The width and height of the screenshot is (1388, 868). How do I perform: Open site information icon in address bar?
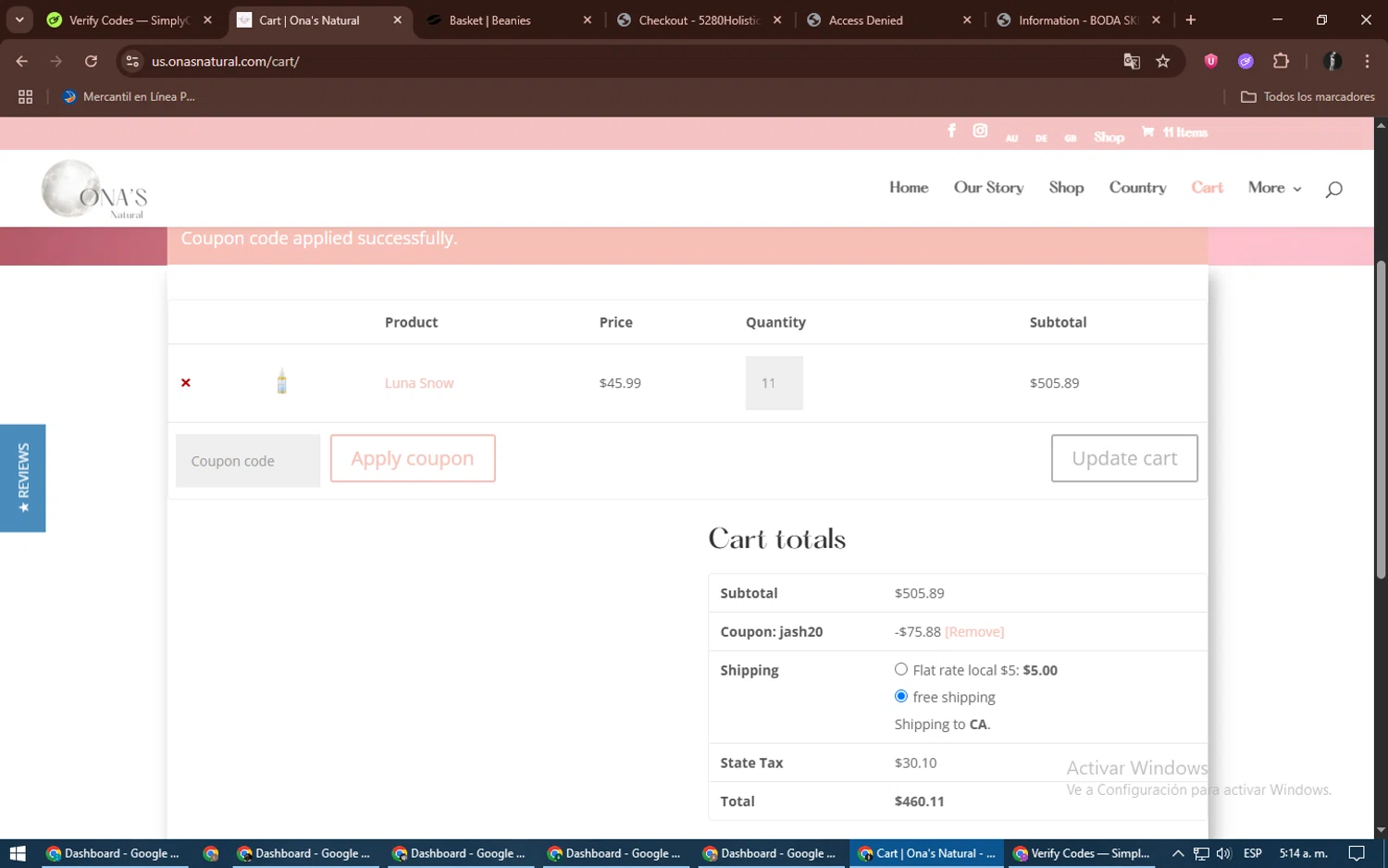point(132,61)
